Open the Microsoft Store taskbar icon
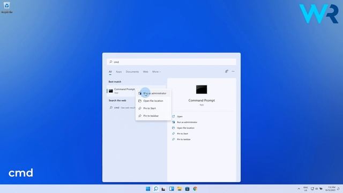This screenshot has height=193, width=343. pyautogui.click(x=187, y=189)
